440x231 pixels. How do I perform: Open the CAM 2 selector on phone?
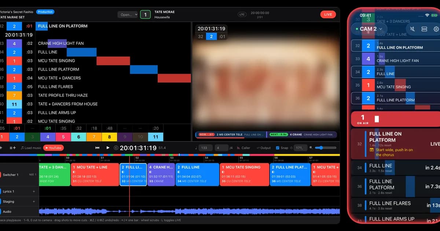[369, 29]
